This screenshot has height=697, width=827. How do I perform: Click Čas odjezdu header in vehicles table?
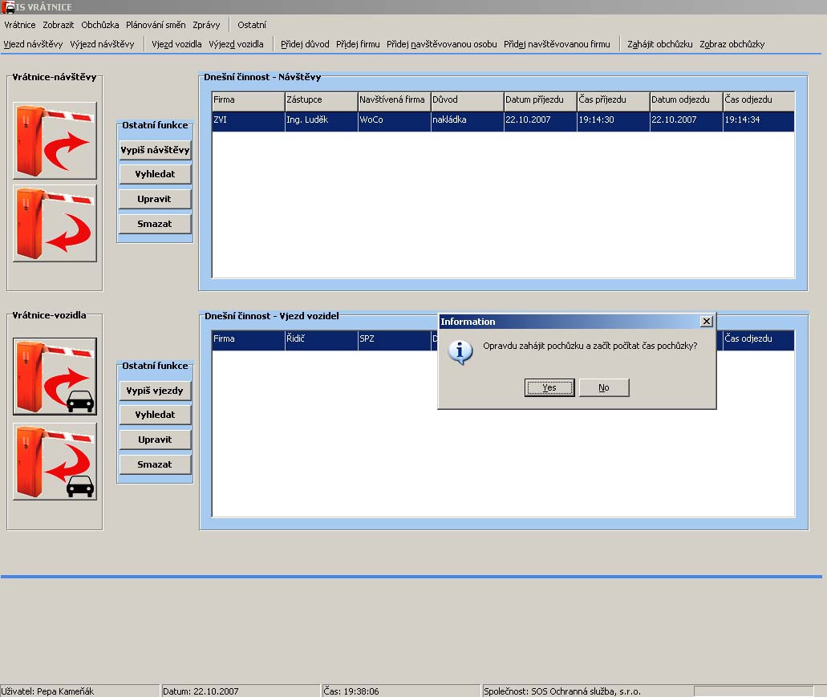tap(759, 340)
